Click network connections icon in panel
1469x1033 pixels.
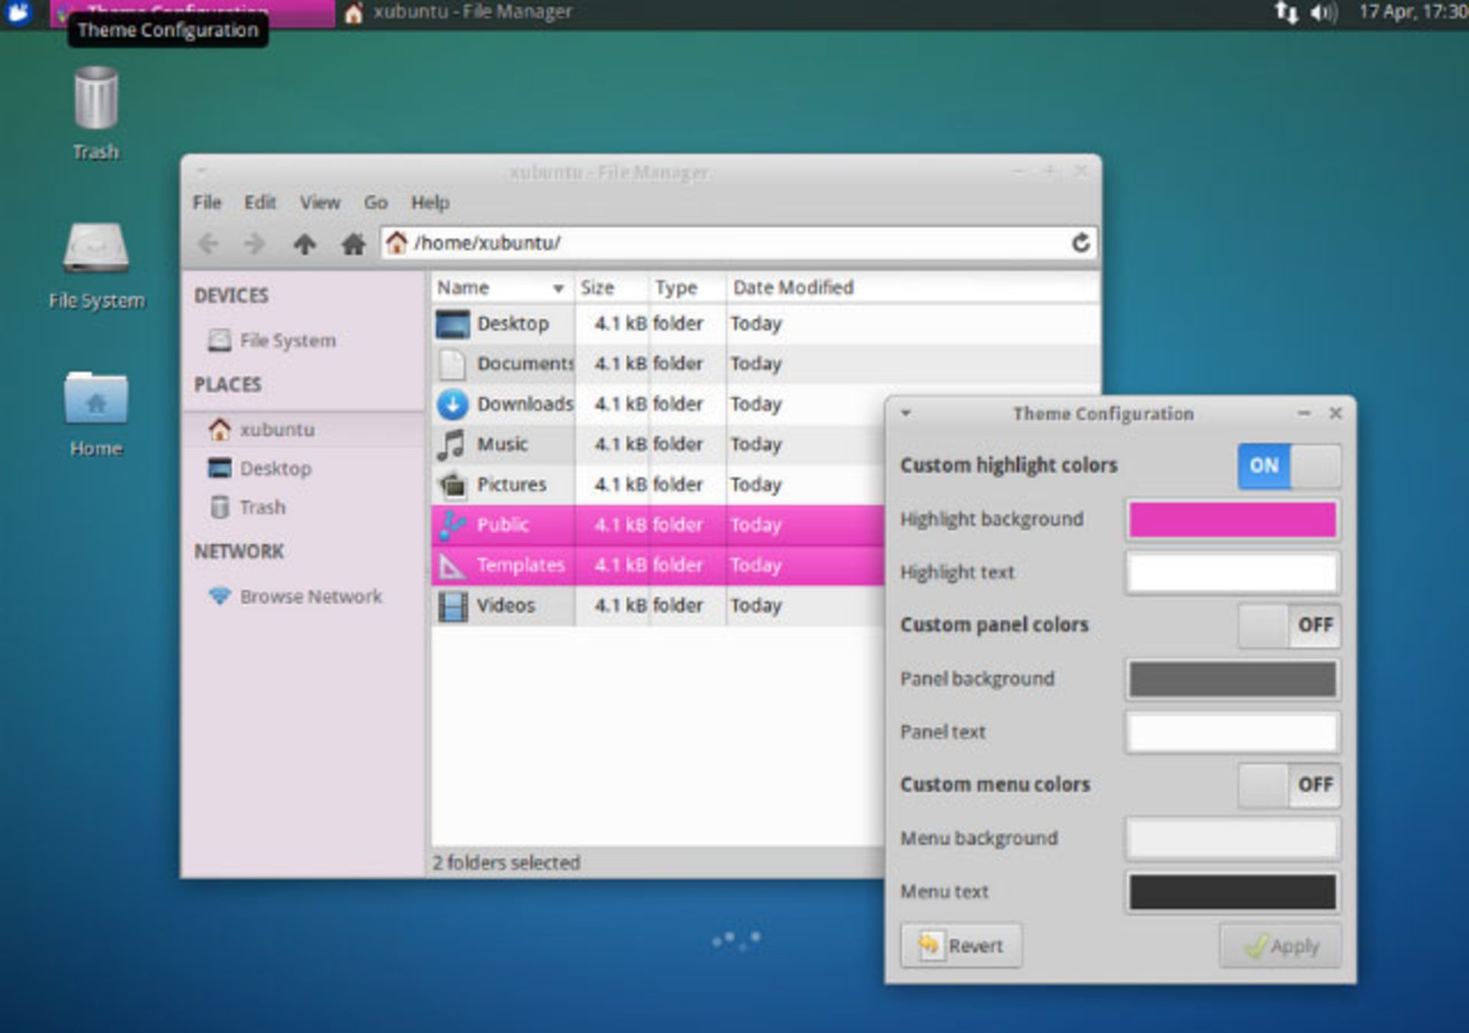(x=1286, y=12)
